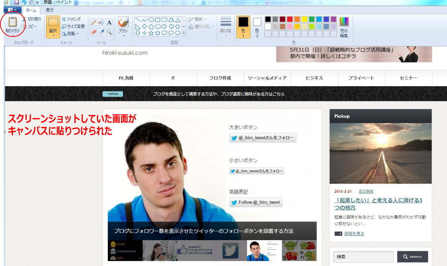Screen dimensions: 447x266
Task: Select the Cloud callout shape
Action: [178, 33]
